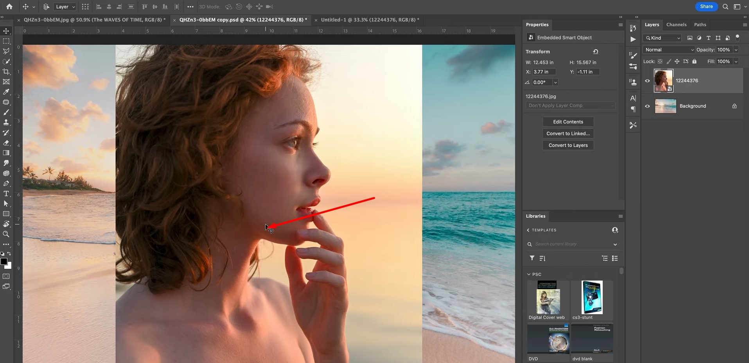Collapse the PSC library group
Image resolution: width=749 pixels, height=363 pixels.
click(529, 274)
